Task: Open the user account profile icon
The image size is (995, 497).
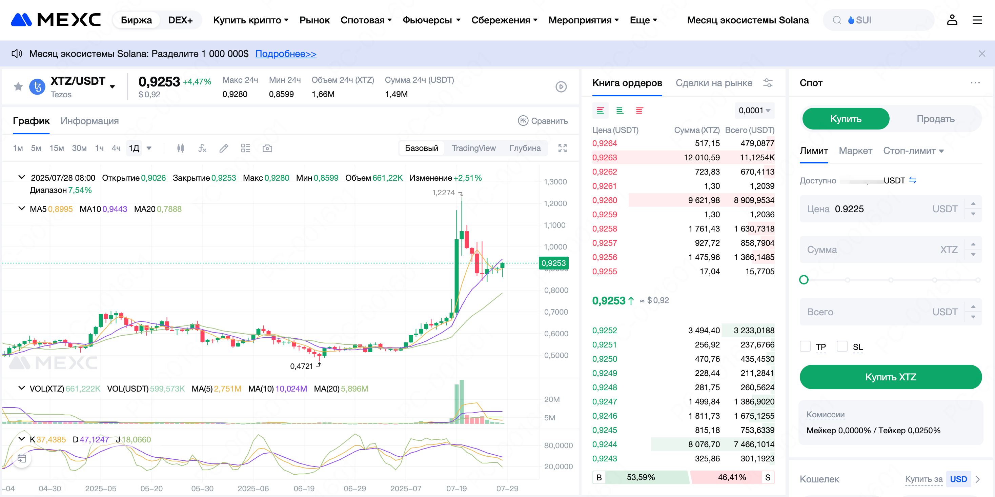Action: click(952, 20)
